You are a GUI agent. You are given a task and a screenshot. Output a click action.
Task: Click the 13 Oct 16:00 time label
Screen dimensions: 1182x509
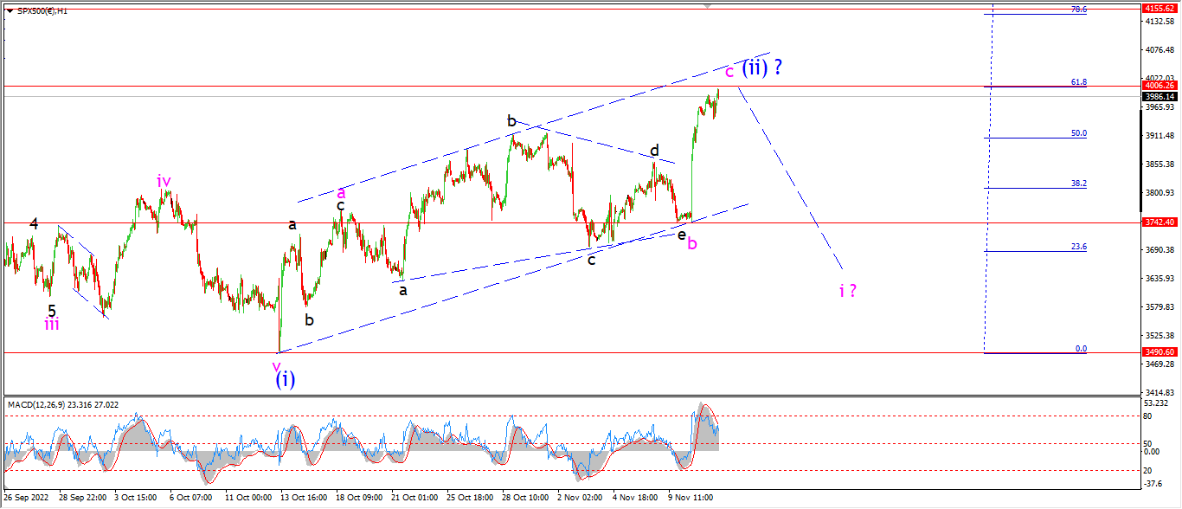tap(303, 498)
